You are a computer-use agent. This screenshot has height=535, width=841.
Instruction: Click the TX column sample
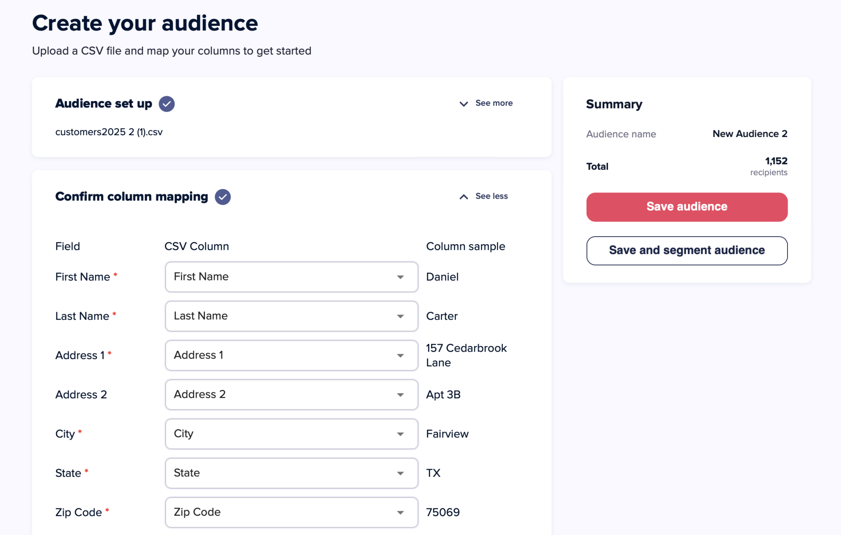(433, 473)
